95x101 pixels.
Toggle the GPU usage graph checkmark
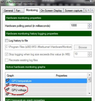pos(8,85)
